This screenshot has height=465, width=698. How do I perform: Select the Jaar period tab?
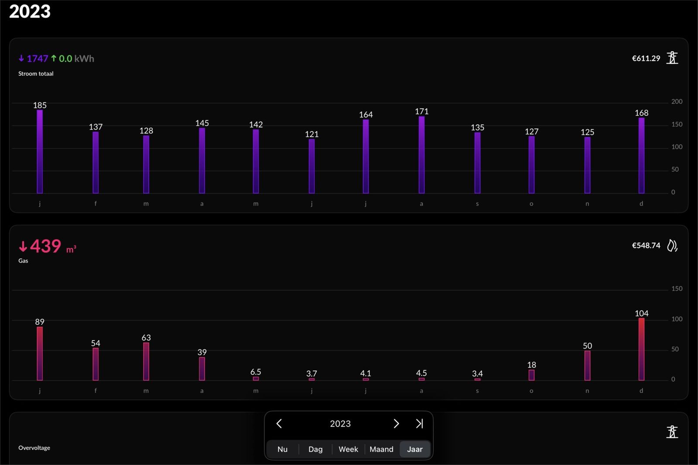(414, 449)
